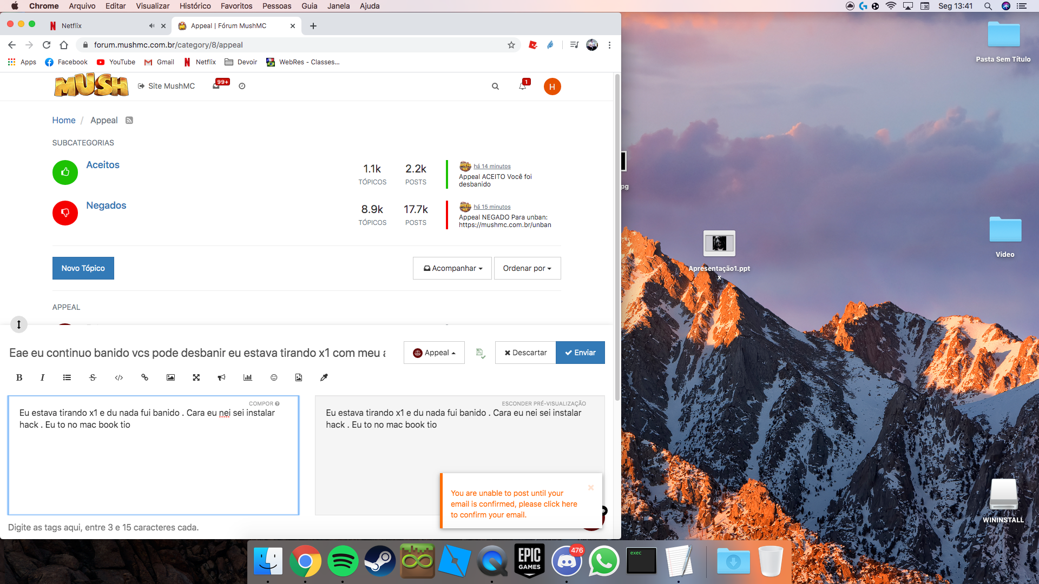Click the Emoji picker icon
This screenshot has height=584, width=1039.
(x=273, y=376)
